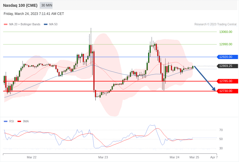Viewport: 239px width, 162px height.
Task: Click the RSI 50 level label
Action: (x=221, y=139)
